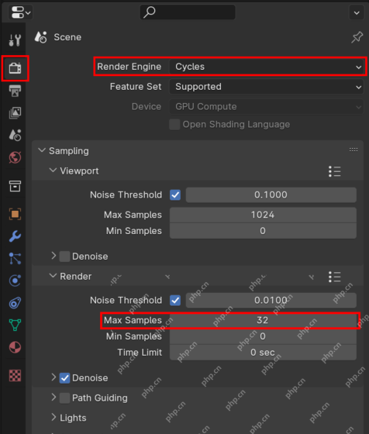
Task: Open the Material properties tab
Action: 15,347
